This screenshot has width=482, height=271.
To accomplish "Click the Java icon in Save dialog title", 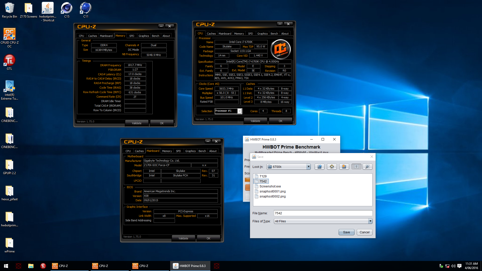I will point(254,157).
